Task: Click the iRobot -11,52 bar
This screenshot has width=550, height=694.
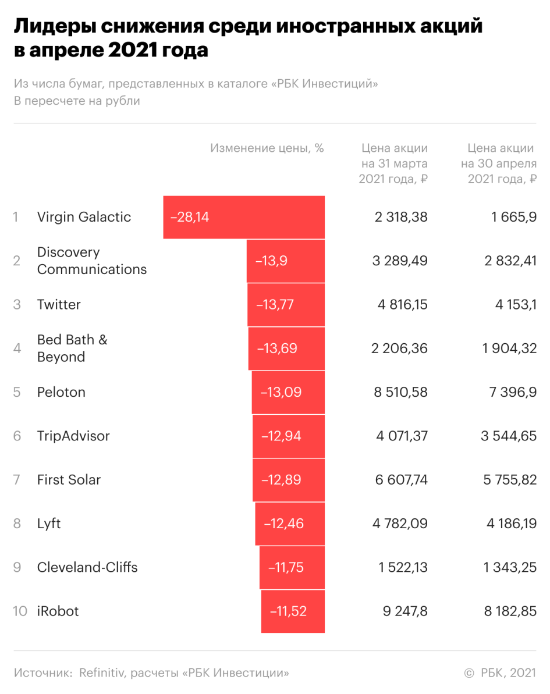Action: 293,611
